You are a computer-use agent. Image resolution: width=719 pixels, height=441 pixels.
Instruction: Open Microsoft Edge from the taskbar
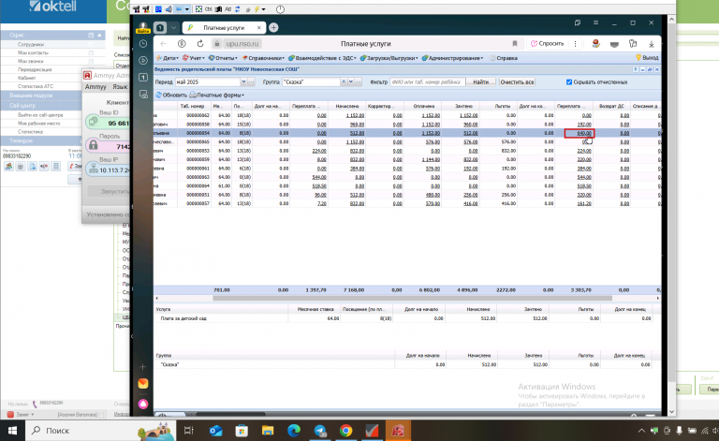[x=294, y=431]
